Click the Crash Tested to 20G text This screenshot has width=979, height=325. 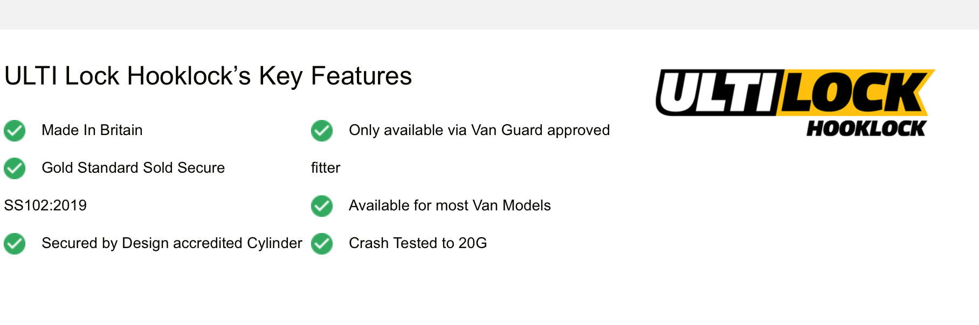[418, 243]
